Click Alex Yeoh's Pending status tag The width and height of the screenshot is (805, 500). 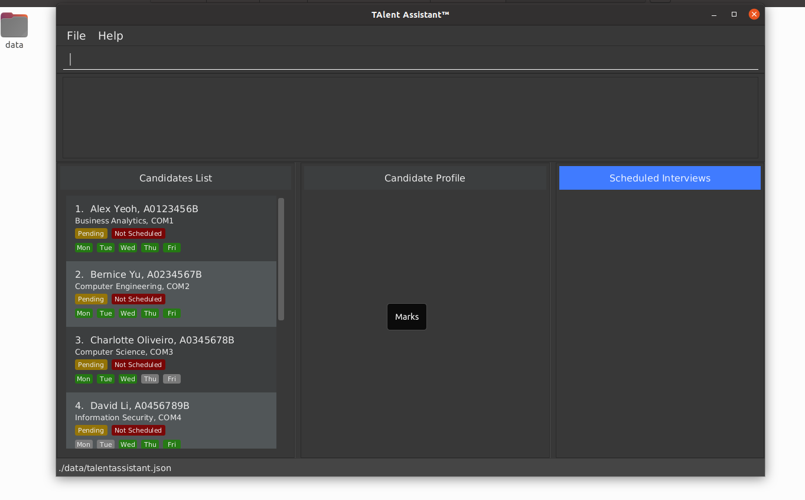[91, 233]
